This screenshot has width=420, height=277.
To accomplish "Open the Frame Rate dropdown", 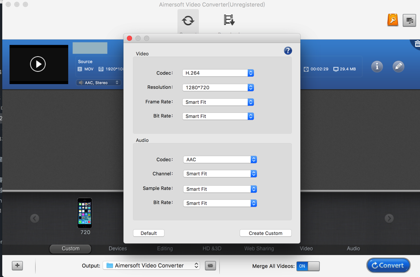I will click(x=218, y=102).
